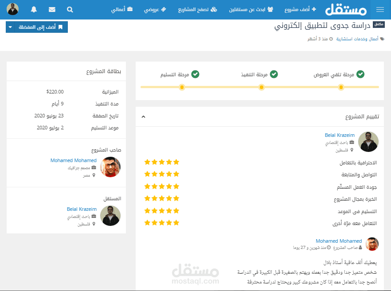Click progress dot under مرحلة التنفيذ
Image resolution: width=391 pixels, height=291 pixels.
pos(262,87)
